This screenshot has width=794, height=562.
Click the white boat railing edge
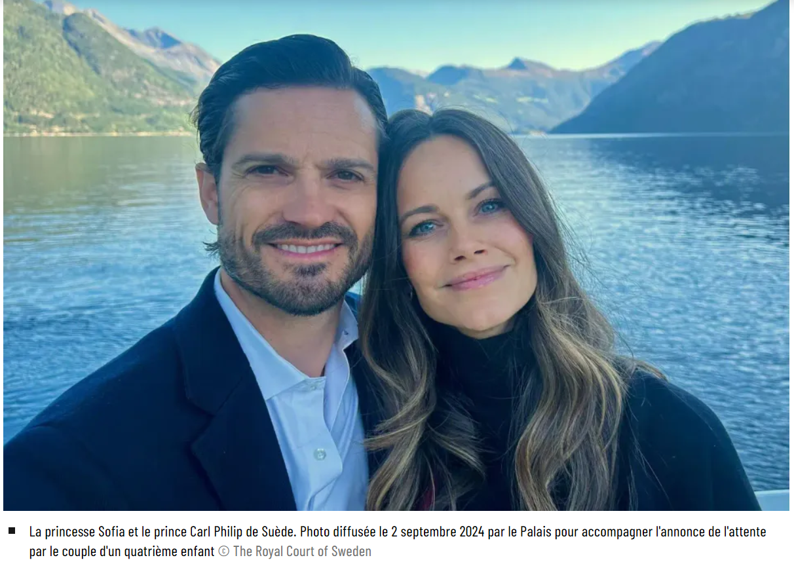point(772,500)
